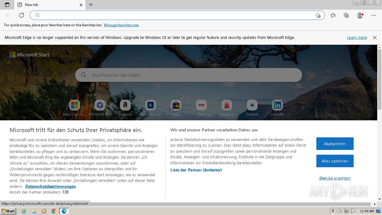Open the Amazon quick link

tap(125, 108)
